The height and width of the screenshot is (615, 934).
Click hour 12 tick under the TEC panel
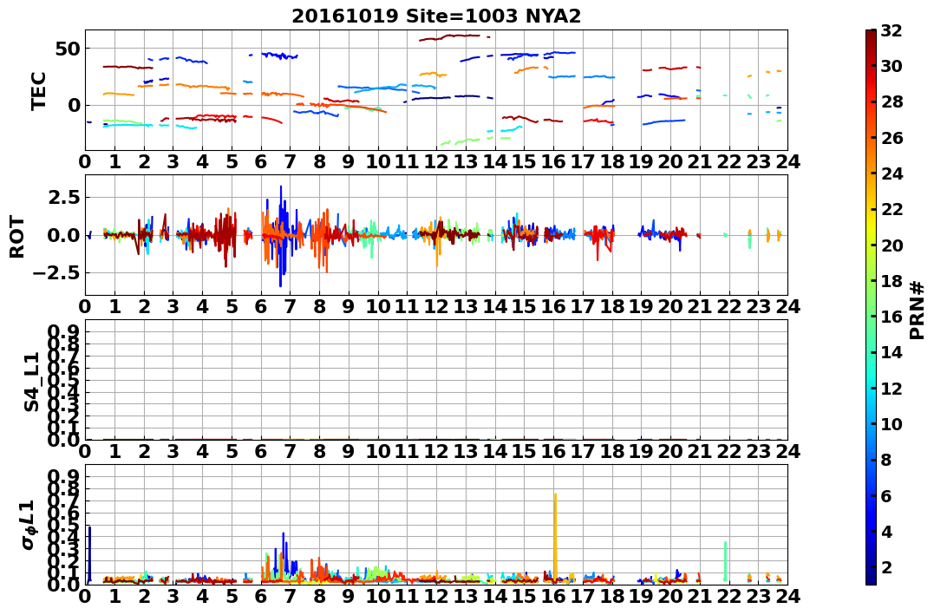click(x=436, y=160)
